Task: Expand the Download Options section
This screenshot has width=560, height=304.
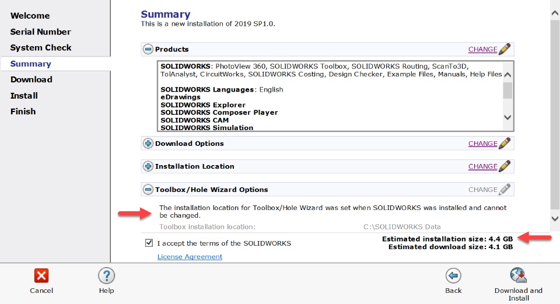Action: pos(148,144)
